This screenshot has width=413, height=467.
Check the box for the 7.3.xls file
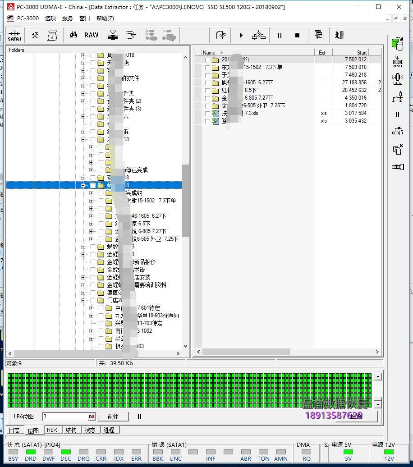click(x=207, y=113)
